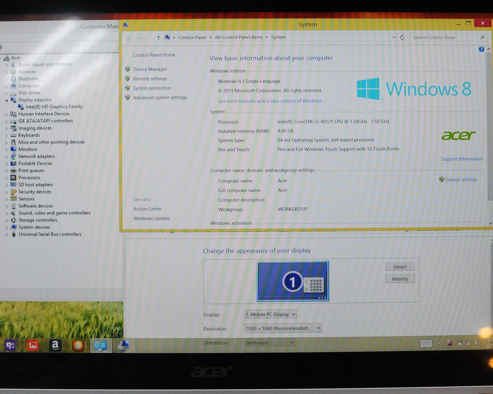The width and height of the screenshot is (493, 394).
Task: Go to Control Panel Home
Action: (x=154, y=55)
